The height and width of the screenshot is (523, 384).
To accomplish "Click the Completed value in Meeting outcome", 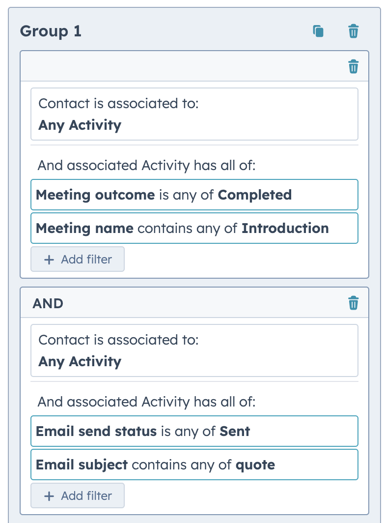I will (255, 195).
